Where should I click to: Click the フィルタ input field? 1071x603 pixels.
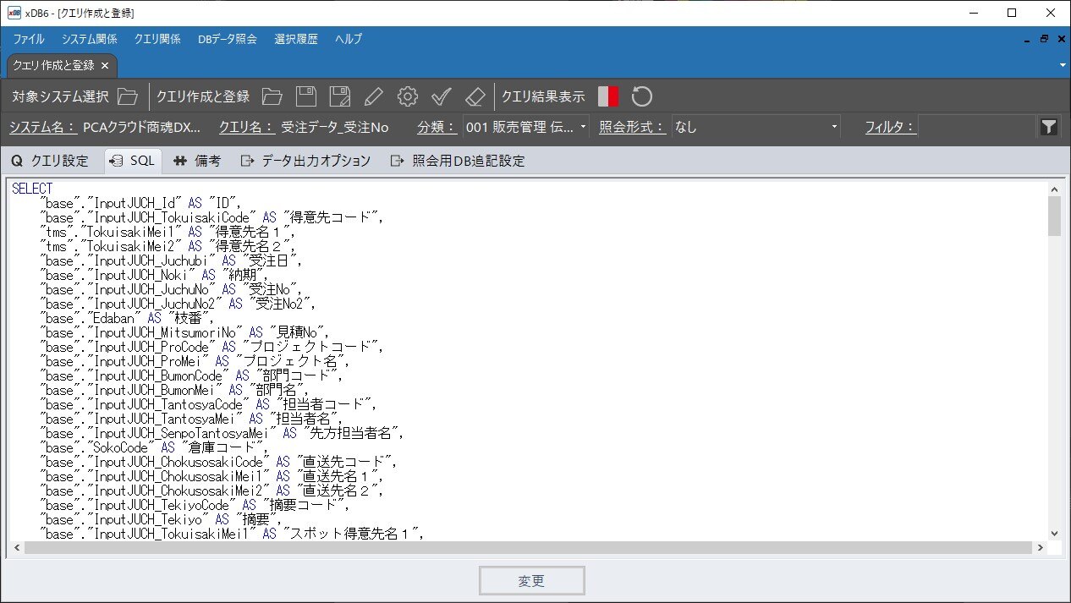click(x=976, y=127)
